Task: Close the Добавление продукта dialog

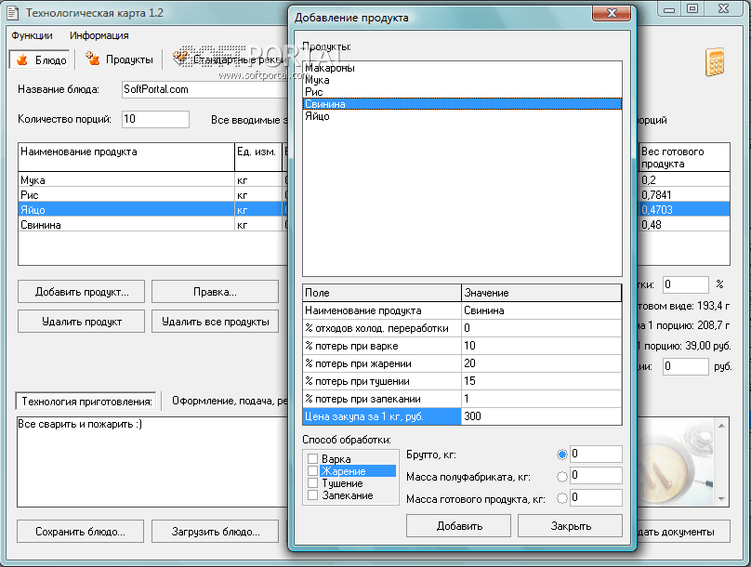Action: point(612,13)
